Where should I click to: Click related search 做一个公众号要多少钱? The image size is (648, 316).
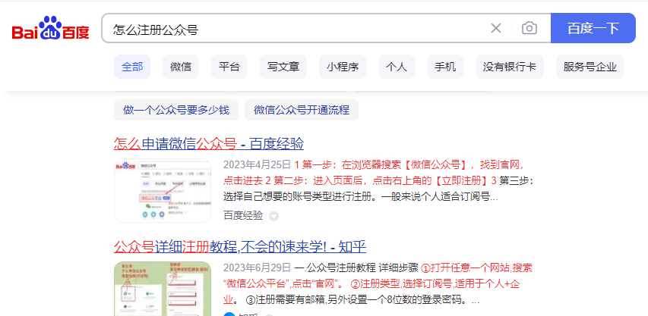tap(176, 110)
